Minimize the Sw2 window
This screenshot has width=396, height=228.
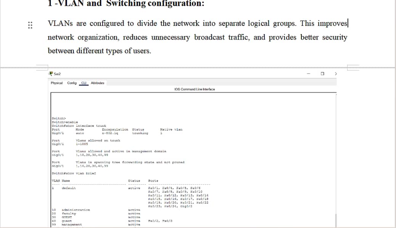click(x=308, y=73)
